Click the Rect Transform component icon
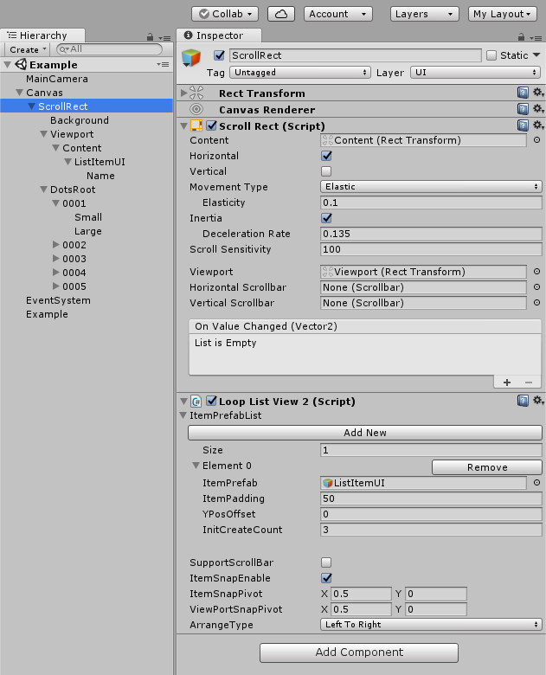The height and width of the screenshot is (675, 546). pos(196,93)
